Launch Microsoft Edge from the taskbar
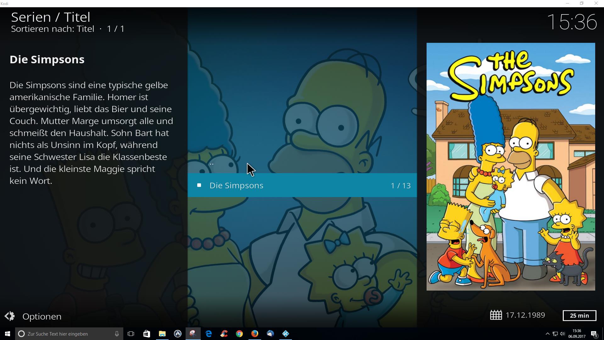 pos(209,334)
